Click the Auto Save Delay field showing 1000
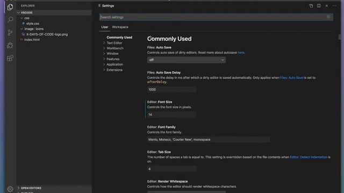344x193 pixels. tap(171, 90)
